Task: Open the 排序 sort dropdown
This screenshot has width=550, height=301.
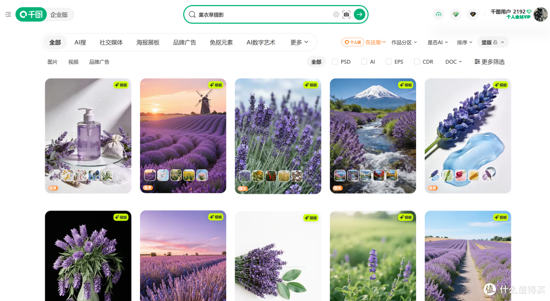Action: [464, 42]
